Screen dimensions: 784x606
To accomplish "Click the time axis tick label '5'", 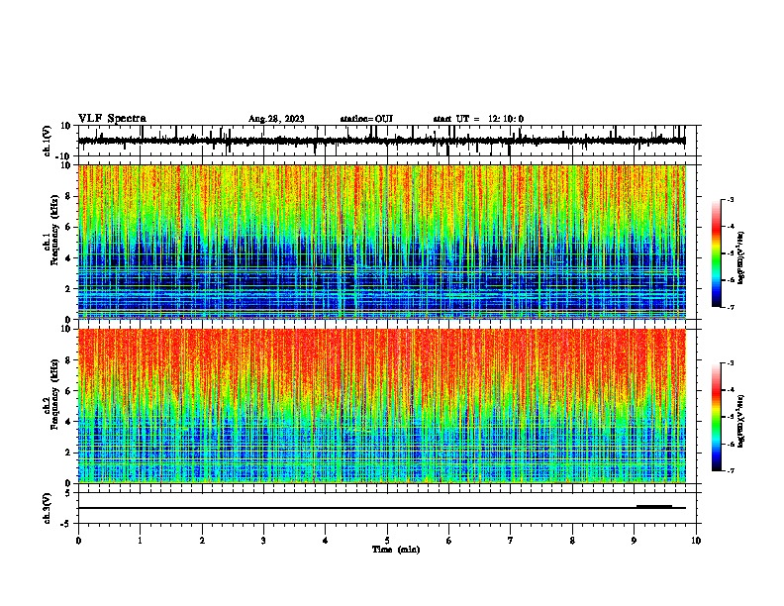I will [x=387, y=541].
